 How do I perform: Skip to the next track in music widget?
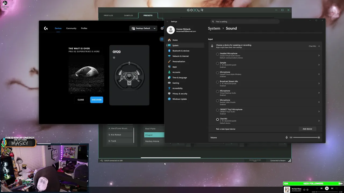[332, 188]
